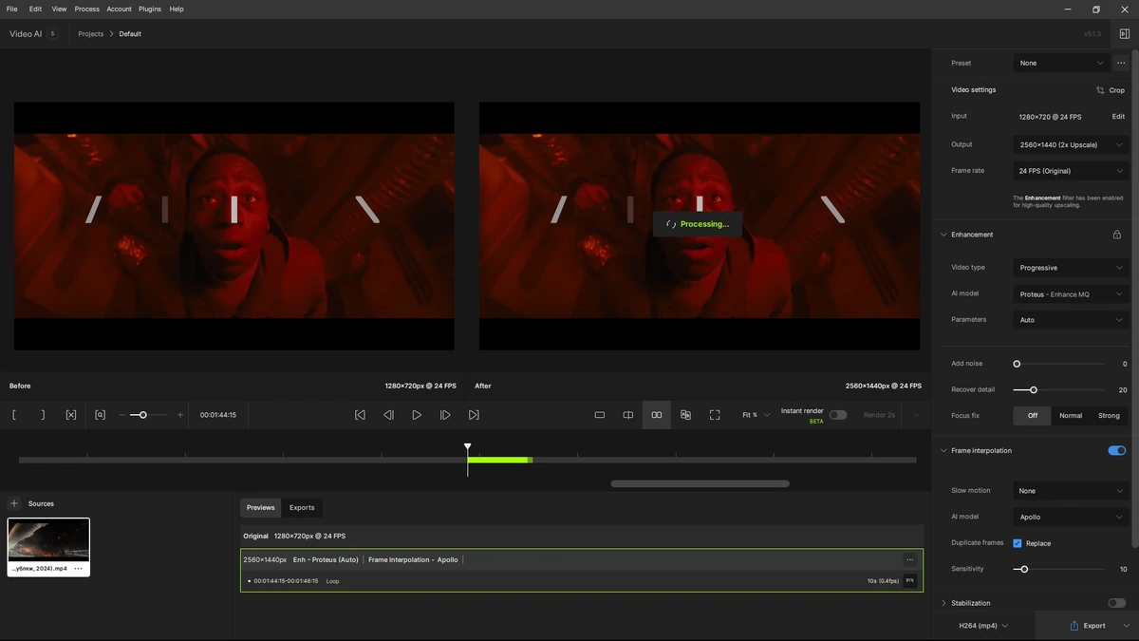The width and height of the screenshot is (1139, 641).
Task: Open the View menu
Action: click(59, 9)
